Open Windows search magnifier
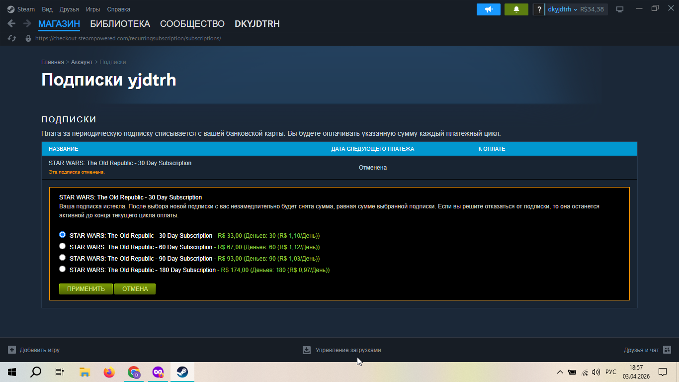The width and height of the screenshot is (679, 382). [x=36, y=372]
